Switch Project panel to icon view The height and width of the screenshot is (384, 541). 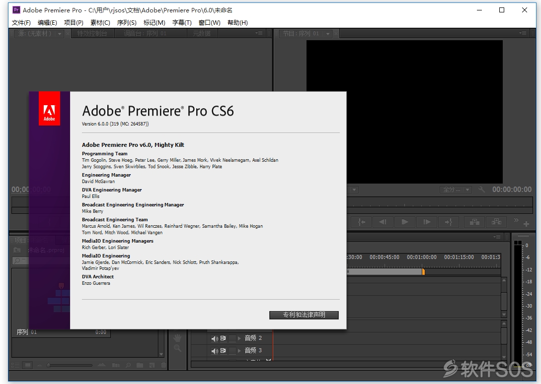(28, 365)
